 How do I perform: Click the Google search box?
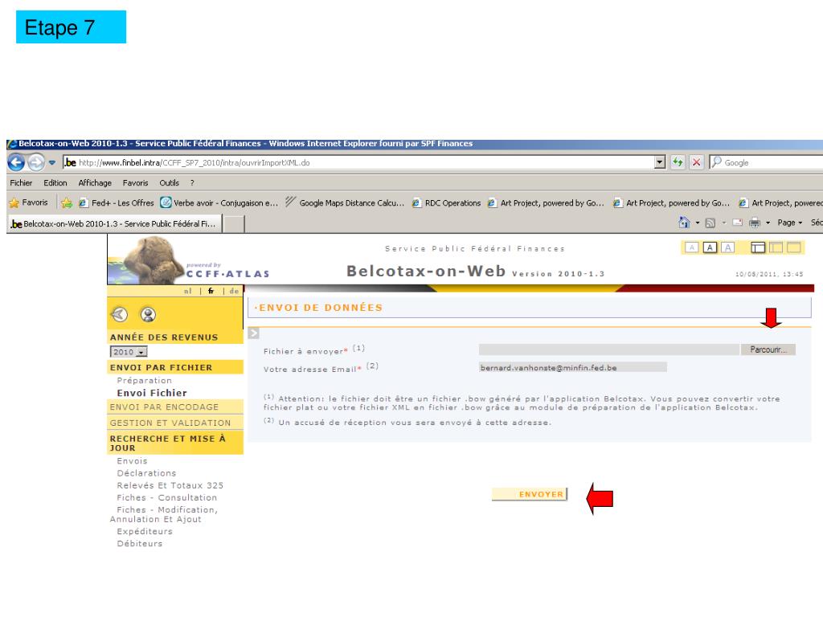pyautogui.click(x=766, y=162)
